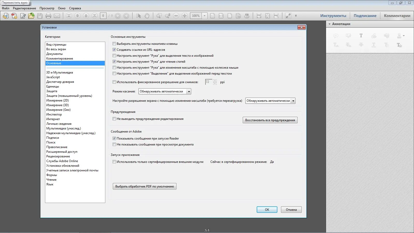Jump to the last page icon
Image resolution: width=414 pixels, height=233 pixels.
94,16
